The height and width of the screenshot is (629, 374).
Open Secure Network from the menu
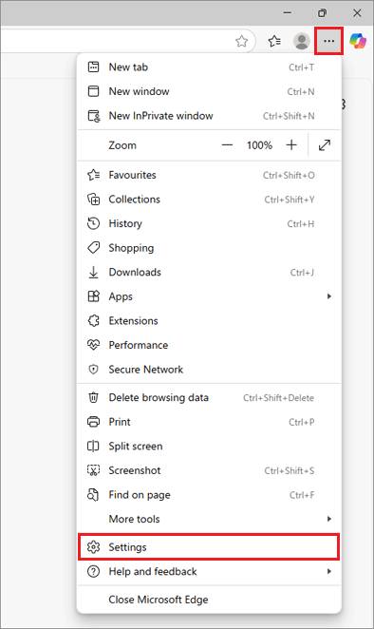point(209,370)
